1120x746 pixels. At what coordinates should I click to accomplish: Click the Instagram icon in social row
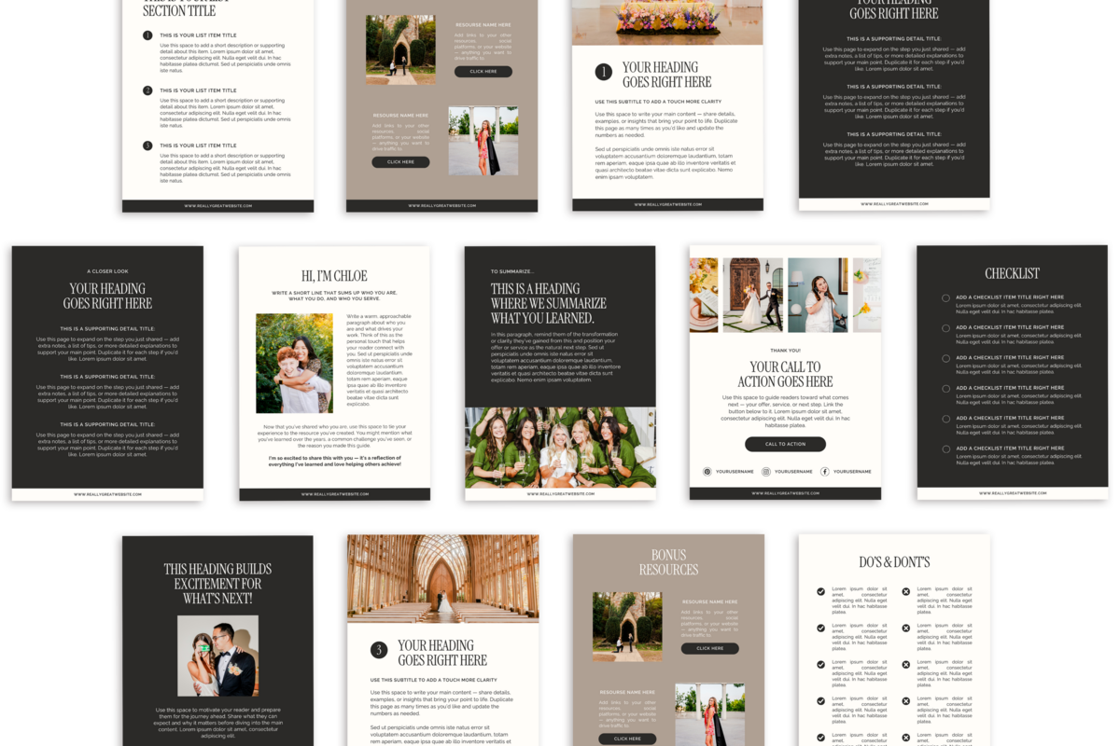pyautogui.click(x=766, y=472)
